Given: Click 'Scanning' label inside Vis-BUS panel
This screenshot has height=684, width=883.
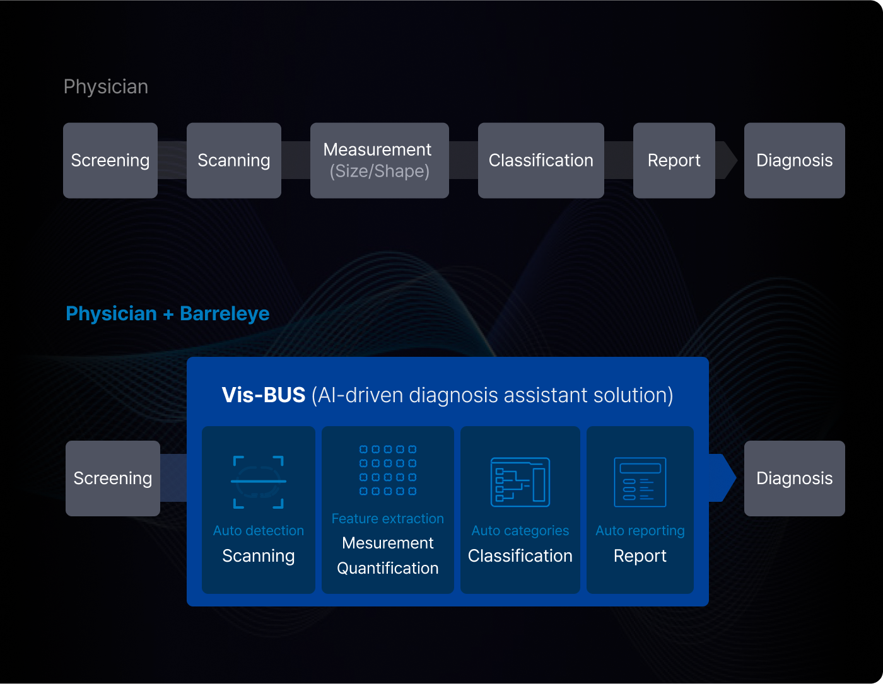Looking at the screenshot, I should (259, 556).
